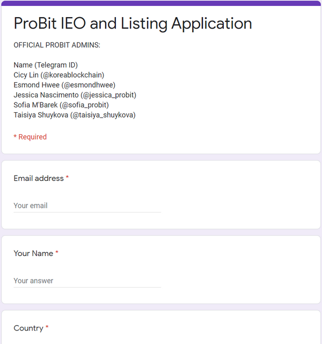Click the purple header bar atop the form
Screen dimensions: 322x344
point(161,3)
